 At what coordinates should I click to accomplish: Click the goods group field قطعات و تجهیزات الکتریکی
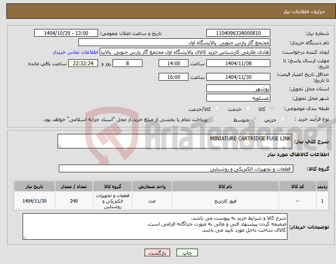(x=176, y=168)
